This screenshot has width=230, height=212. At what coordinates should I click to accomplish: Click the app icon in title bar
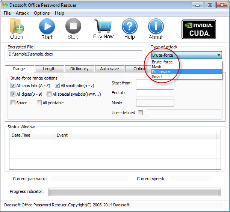[x=5, y=5]
